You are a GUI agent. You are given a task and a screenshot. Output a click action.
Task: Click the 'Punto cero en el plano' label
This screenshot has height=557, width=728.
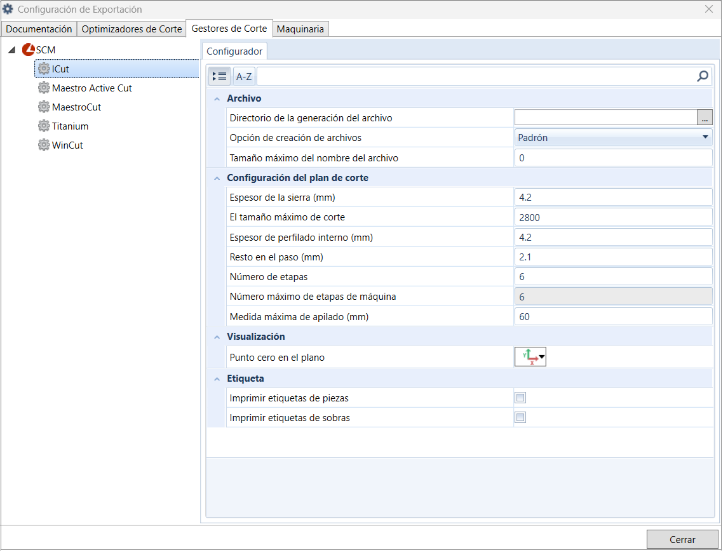click(x=277, y=358)
